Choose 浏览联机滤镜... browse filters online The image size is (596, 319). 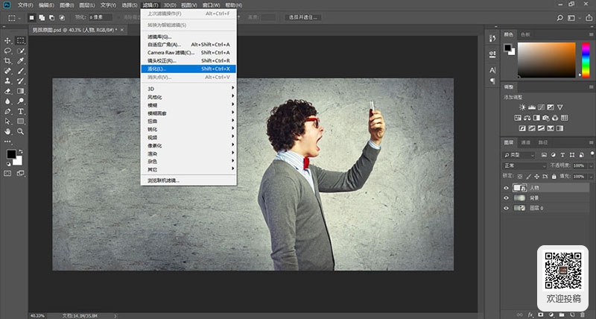[188, 180]
